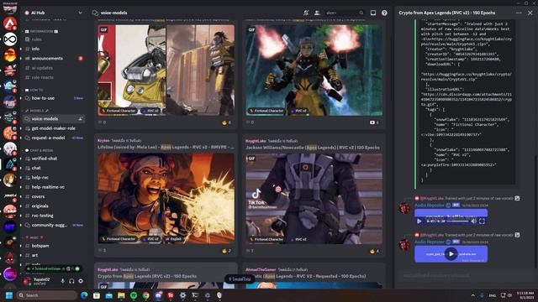538x302 pixels.
Task: Open the get-model-maker-role channel
Action: point(53,128)
